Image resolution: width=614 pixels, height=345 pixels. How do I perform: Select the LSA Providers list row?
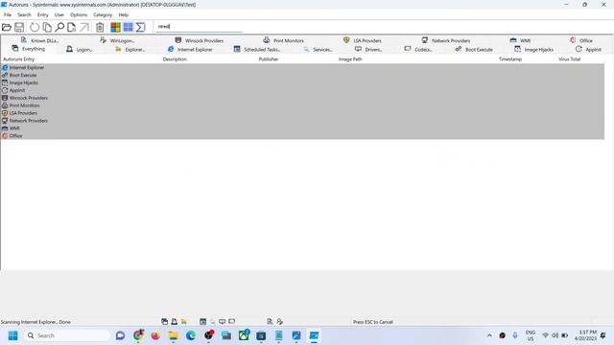pos(302,113)
